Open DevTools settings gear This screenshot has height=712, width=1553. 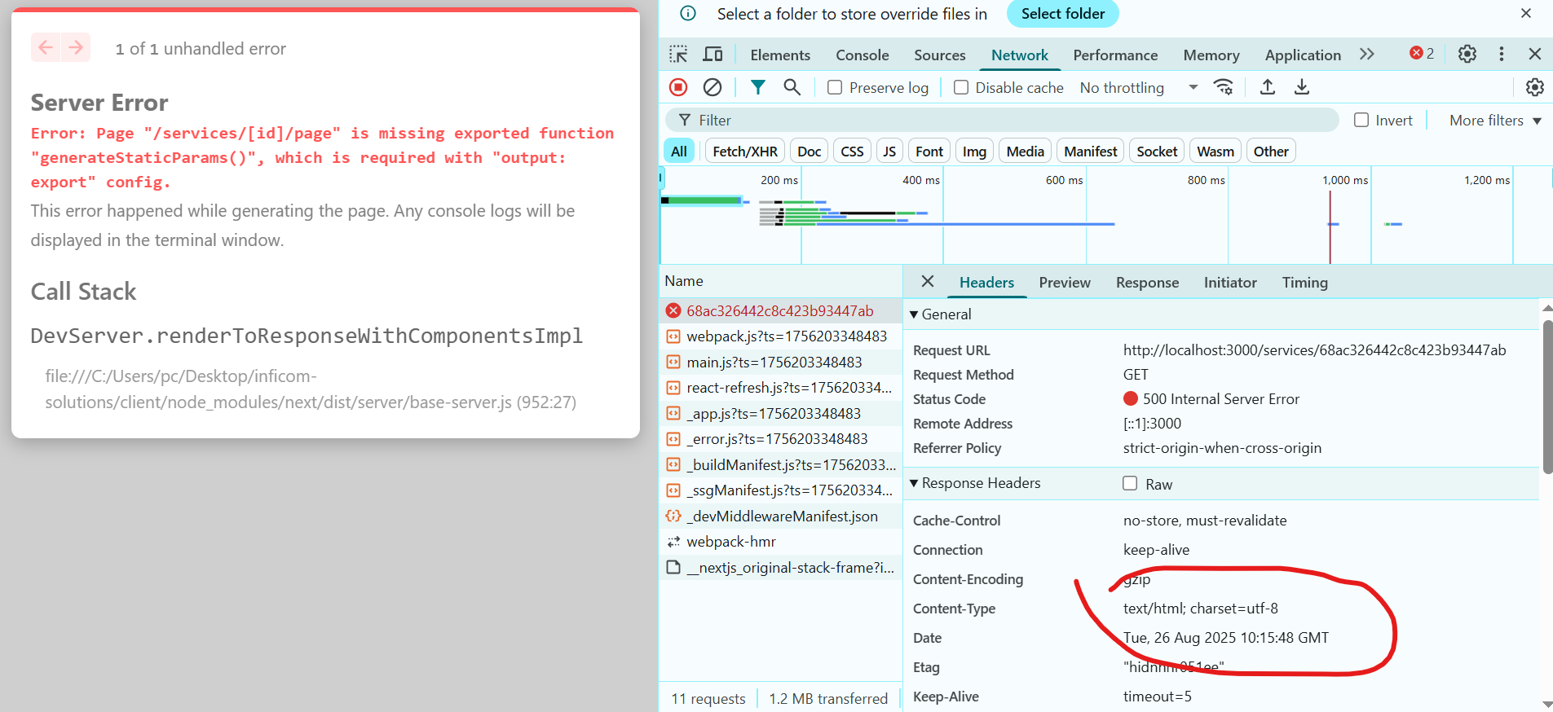[x=1467, y=55]
